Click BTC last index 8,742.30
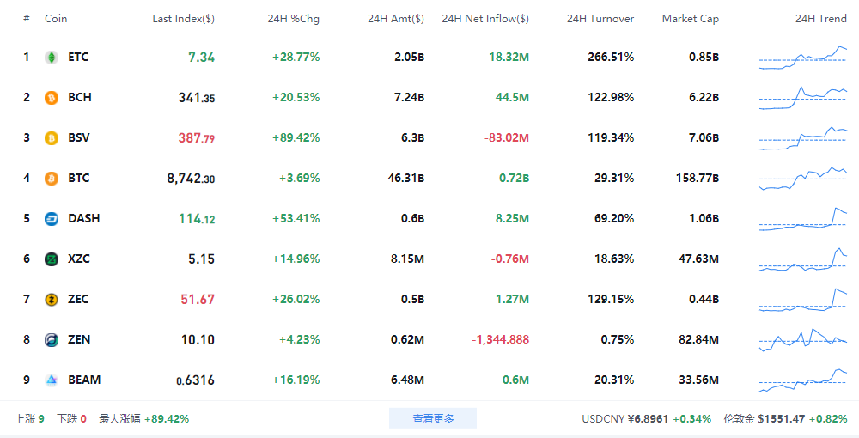This screenshot has height=438, width=859. (x=191, y=179)
